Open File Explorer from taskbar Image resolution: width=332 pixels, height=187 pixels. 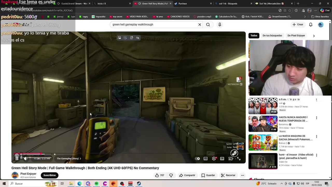coord(71,184)
